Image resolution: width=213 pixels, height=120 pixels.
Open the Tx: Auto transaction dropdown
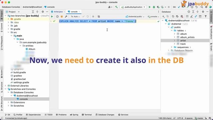(x=75, y=17)
